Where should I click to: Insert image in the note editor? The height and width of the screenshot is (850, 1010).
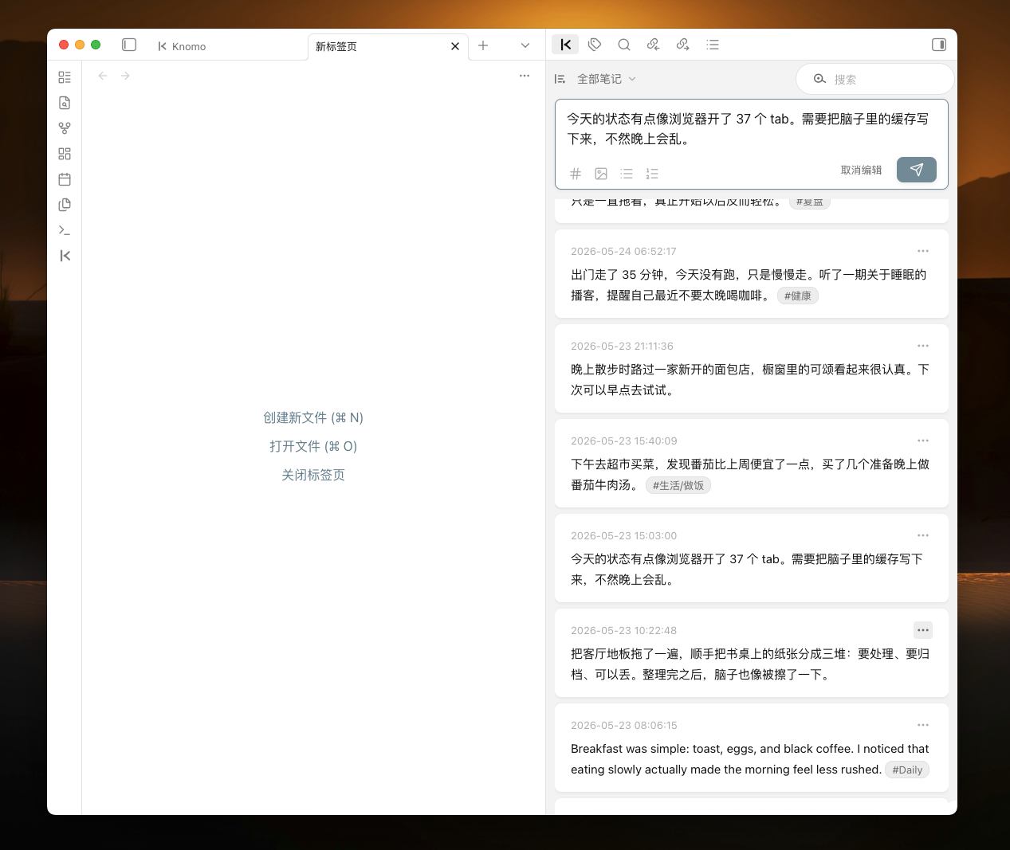click(601, 174)
